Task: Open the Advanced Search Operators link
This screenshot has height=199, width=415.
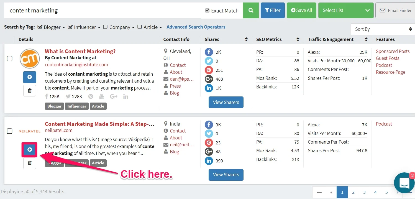Action: [x=196, y=27]
